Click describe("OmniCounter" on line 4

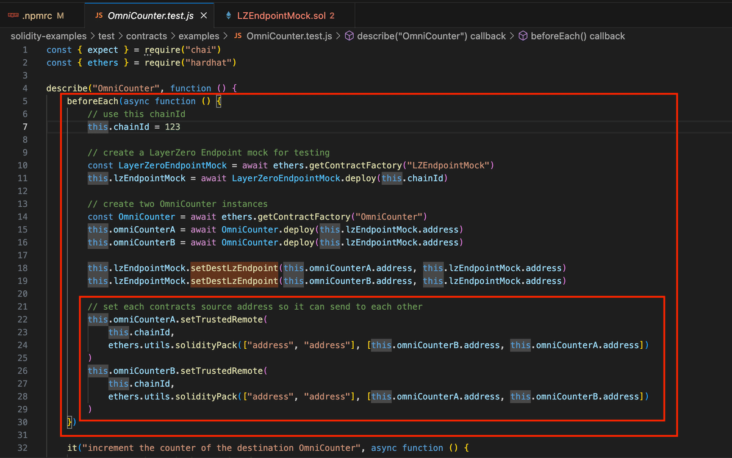(x=103, y=88)
